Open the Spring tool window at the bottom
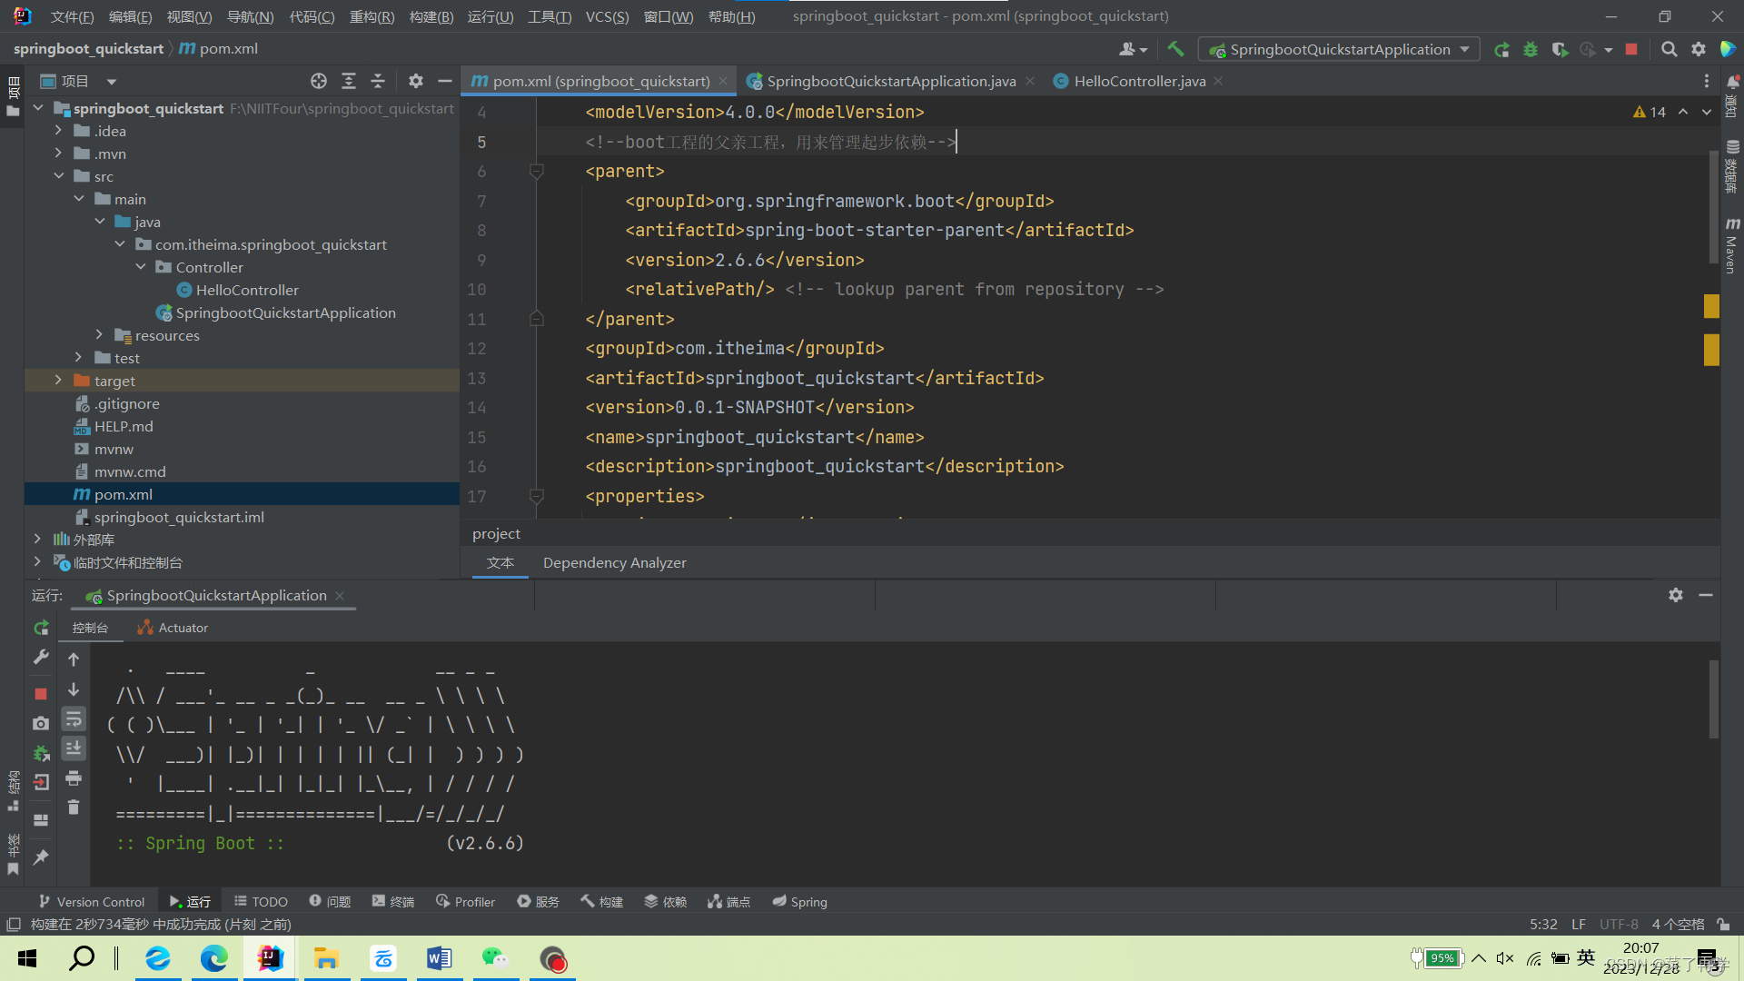 [x=798, y=901]
